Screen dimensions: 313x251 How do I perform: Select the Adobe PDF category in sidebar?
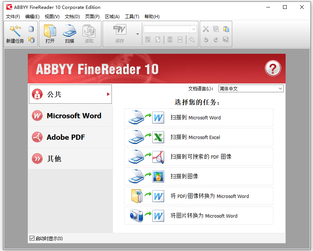70,137
